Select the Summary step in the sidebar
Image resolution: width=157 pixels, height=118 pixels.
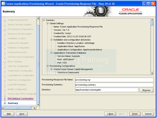pos(13,103)
